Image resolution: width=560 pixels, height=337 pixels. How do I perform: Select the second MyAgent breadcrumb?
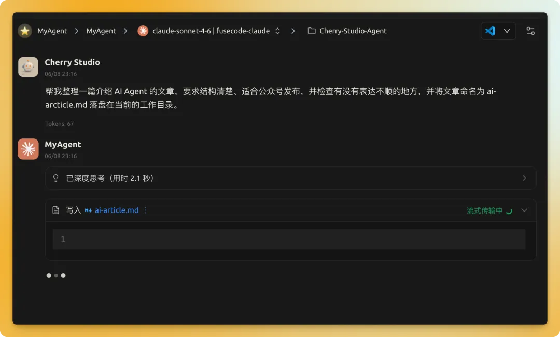tap(101, 31)
